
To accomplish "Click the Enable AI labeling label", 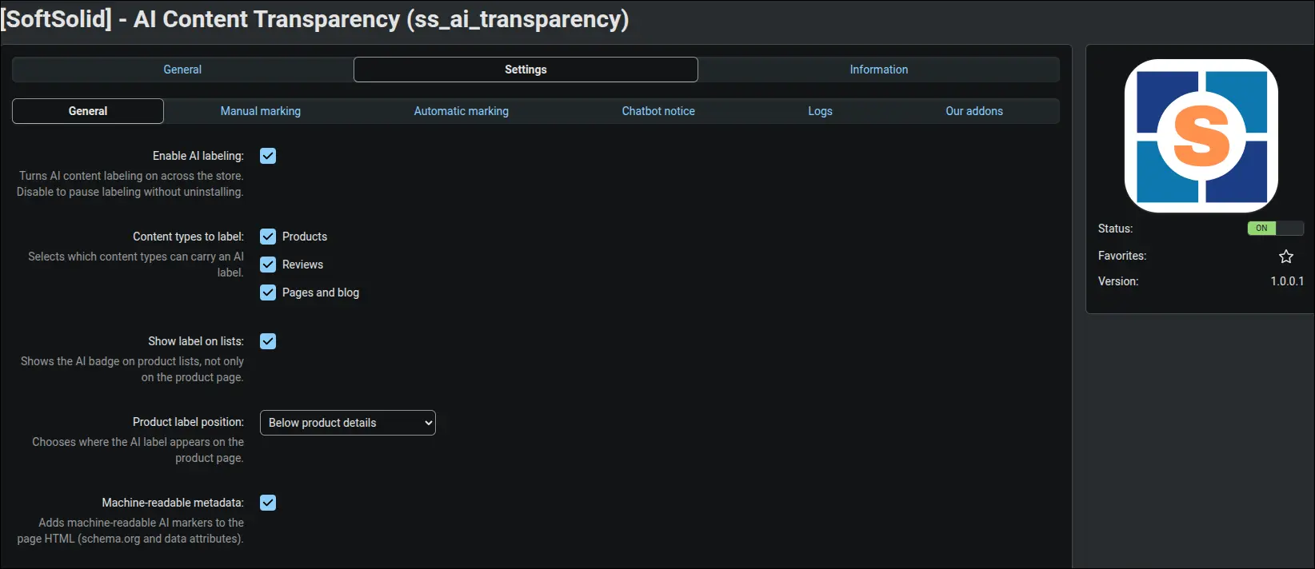I will (x=198, y=156).
